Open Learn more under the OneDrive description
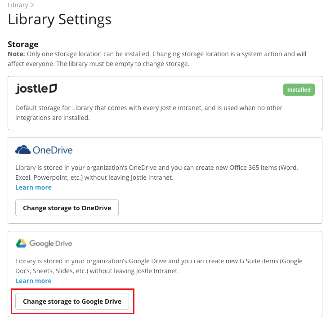 [x=33, y=187]
